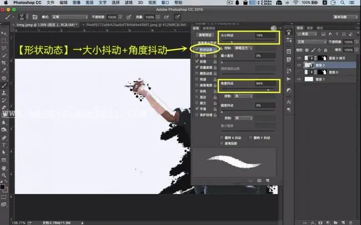Viewport: 361px width, 225px height.
Task: Select the Lasso tool
Action: [4, 48]
